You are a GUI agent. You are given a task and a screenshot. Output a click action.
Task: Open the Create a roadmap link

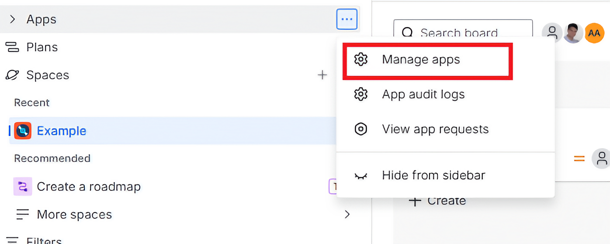point(89,186)
